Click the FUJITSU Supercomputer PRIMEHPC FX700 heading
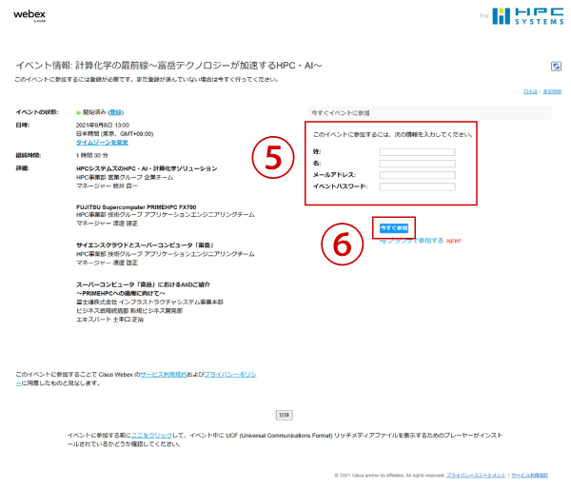The height and width of the screenshot is (488, 571). 136,206
